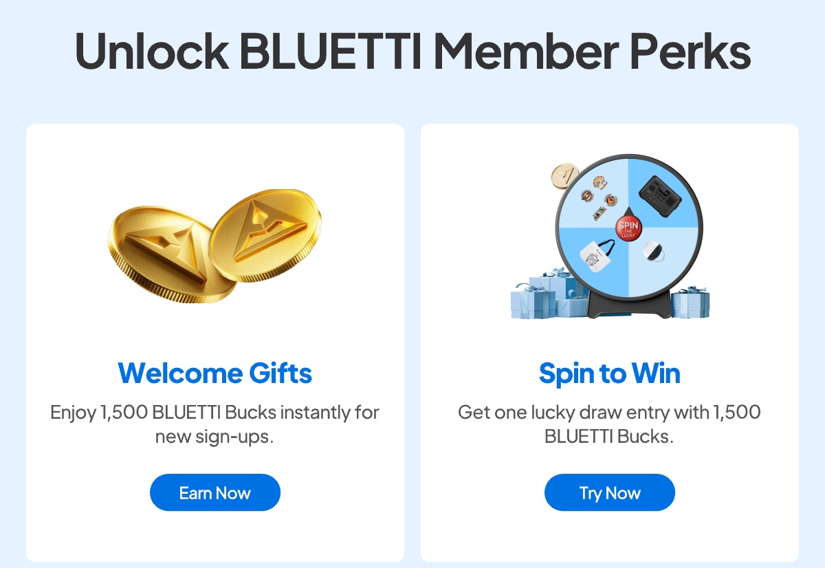The image size is (825, 568).
Task: Click the new sign-ups description text
Action: tap(215, 424)
